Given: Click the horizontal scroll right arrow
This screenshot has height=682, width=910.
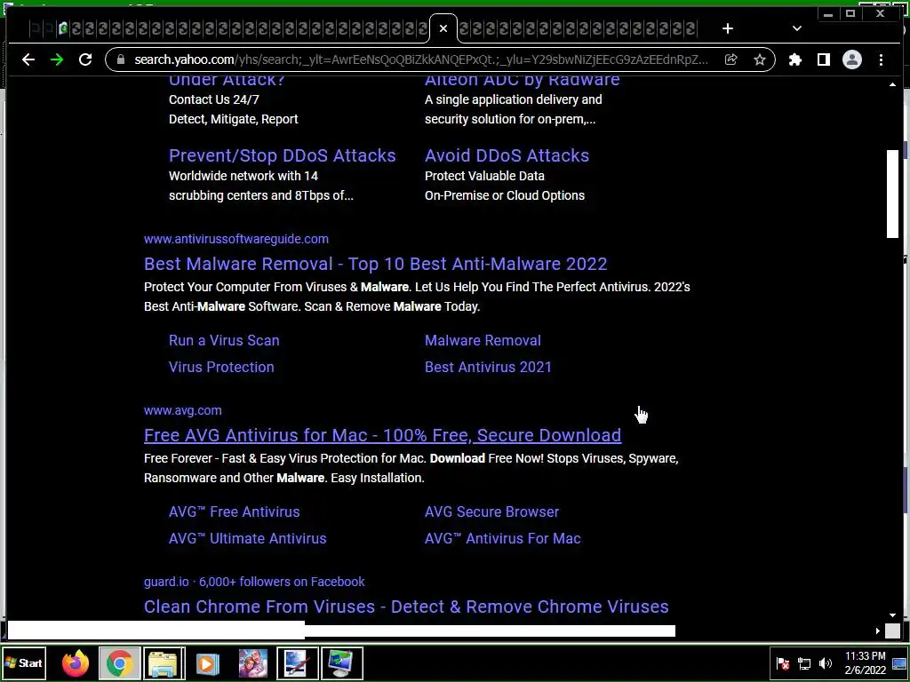Looking at the screenshot, I should 877,630.
